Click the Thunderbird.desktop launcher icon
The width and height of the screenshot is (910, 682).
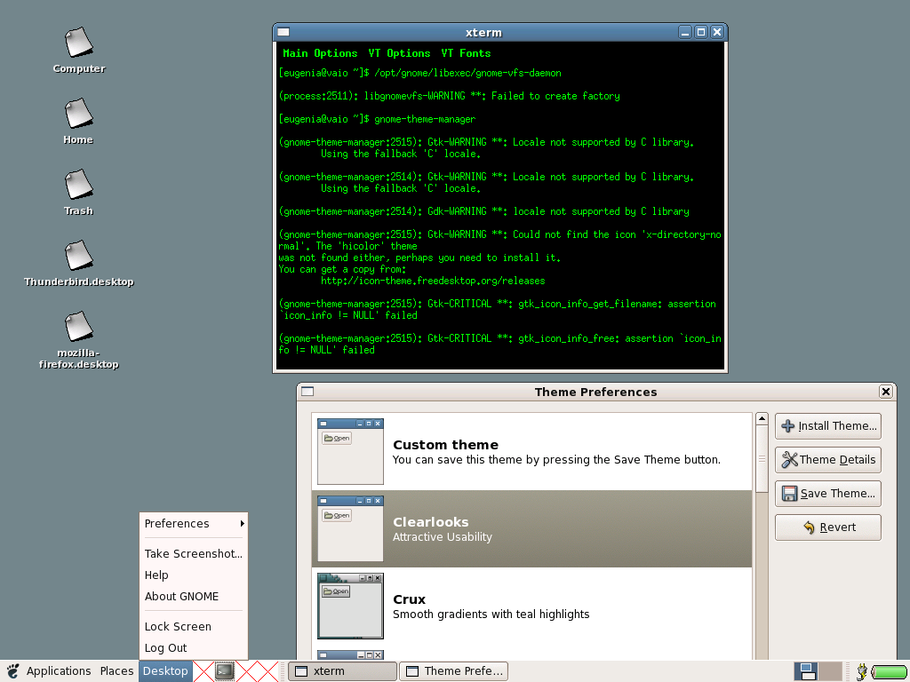tap(78, 255)
